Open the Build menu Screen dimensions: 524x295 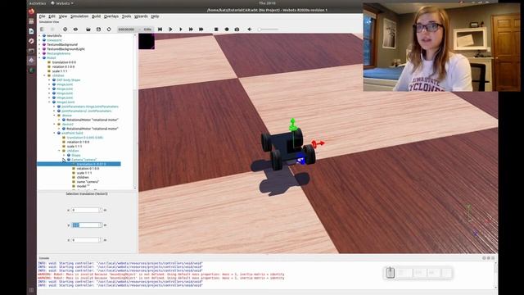(97, 16)
